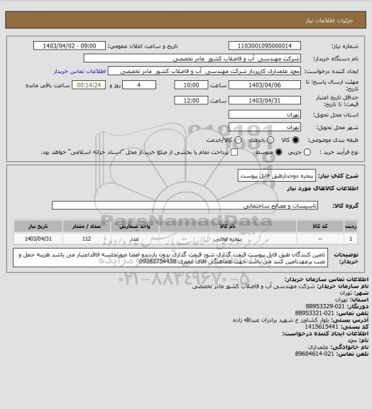Select the کالا radio button
This screenshot has height=409, width=372.
coord(295,140)
